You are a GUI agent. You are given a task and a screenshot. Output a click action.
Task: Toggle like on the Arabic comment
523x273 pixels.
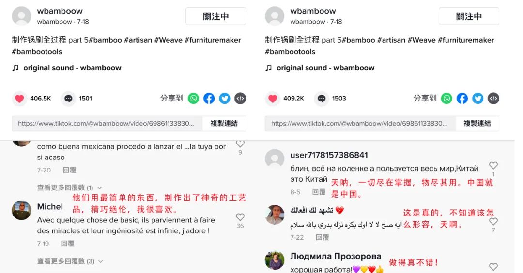(493, 221)
